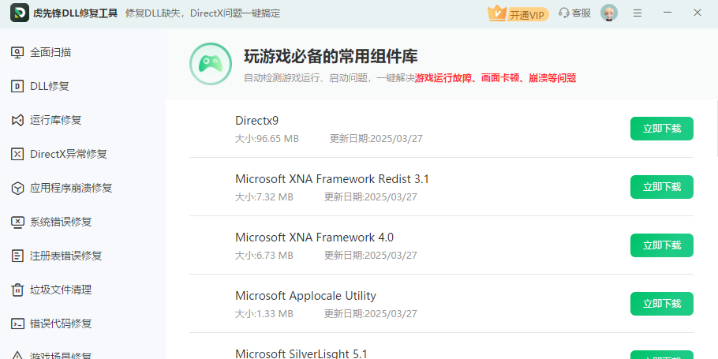Click the junk file cleanup trash icon
Screen dimensions: 718x359
coord(17,290)
